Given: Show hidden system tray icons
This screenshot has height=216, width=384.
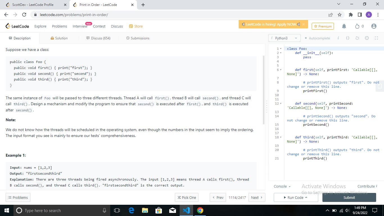Looking at the screenshot, I should coord(327,210).
